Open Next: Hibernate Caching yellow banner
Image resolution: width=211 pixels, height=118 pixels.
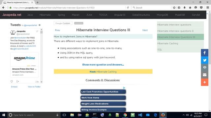coord(103,71)
